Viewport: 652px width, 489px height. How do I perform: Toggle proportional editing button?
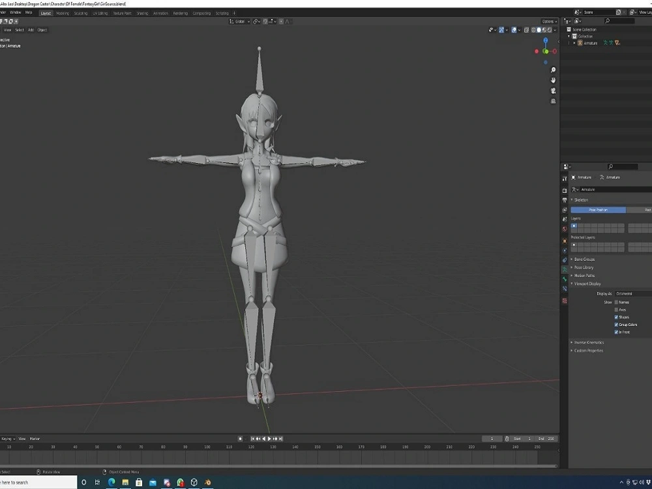(281, 22)
